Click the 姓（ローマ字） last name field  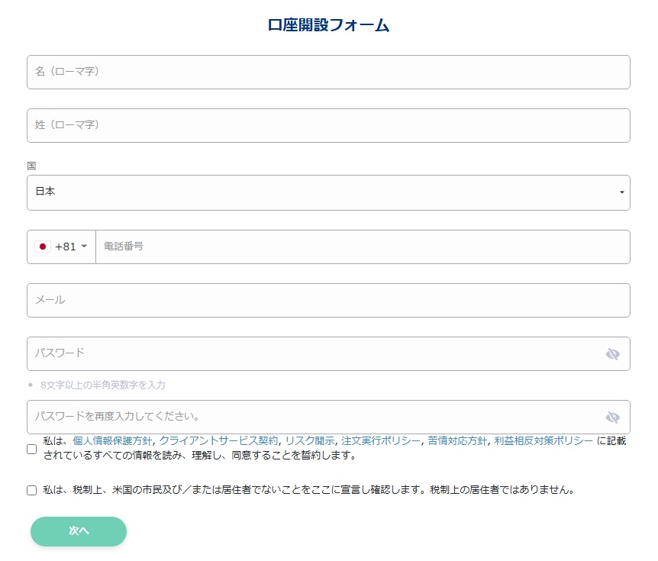[328, 125]
